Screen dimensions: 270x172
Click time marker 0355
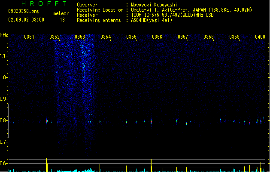tap(131, 37)
